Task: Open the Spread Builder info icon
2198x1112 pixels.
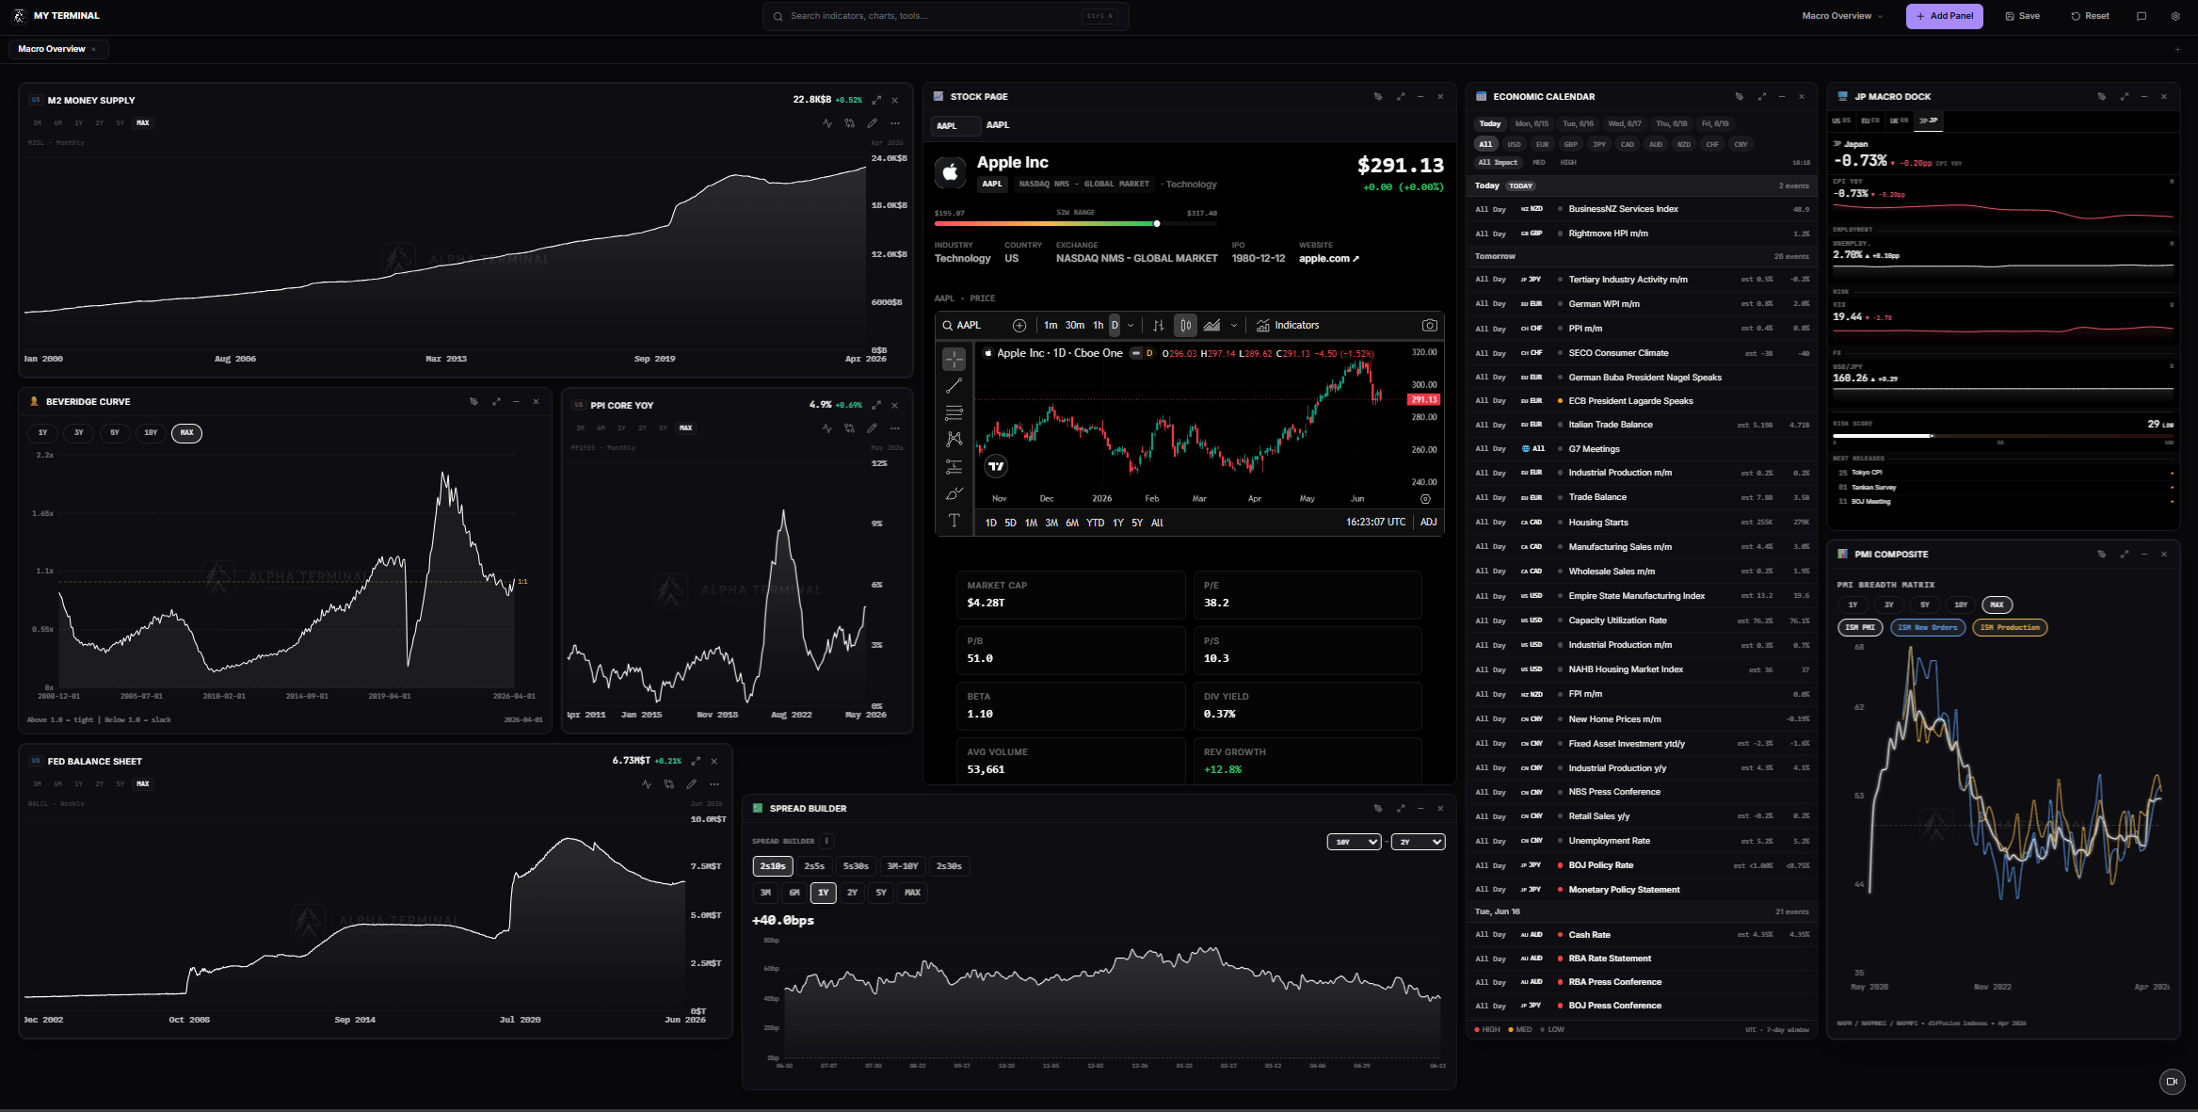Action: (826, 841)
